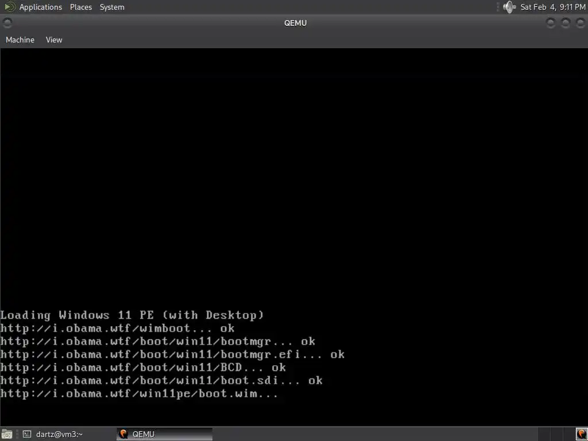Open QEMU's View menu
This screenshot has width=588, height=441.
[54, 40]
